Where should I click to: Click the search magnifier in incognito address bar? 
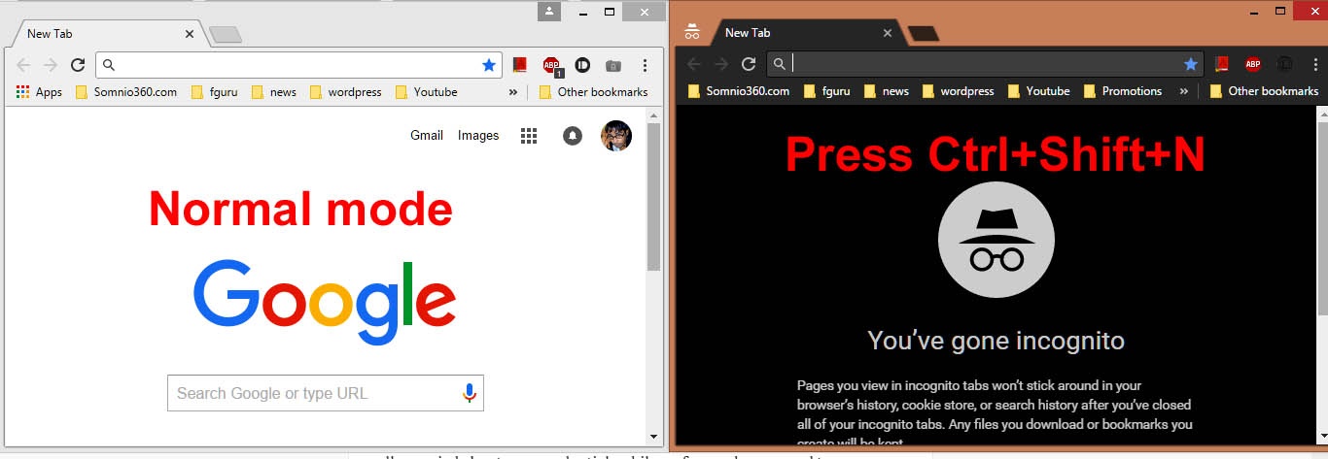(779, 64)
